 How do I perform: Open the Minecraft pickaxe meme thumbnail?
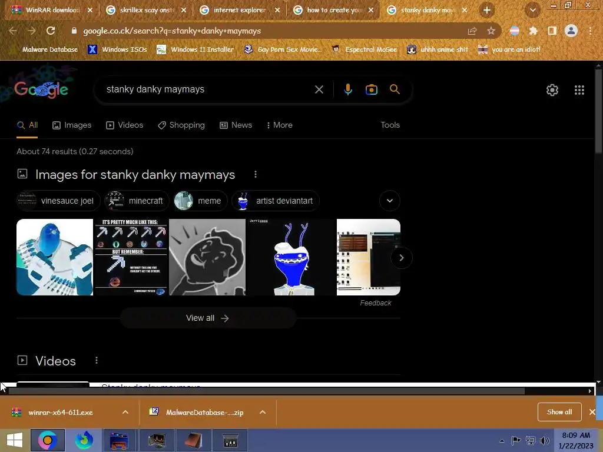[x=131, y=257]
